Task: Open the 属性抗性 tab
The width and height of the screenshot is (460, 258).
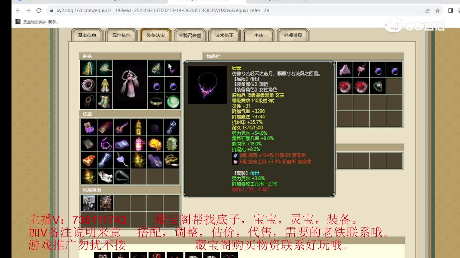Action: (x=121, y=35)
